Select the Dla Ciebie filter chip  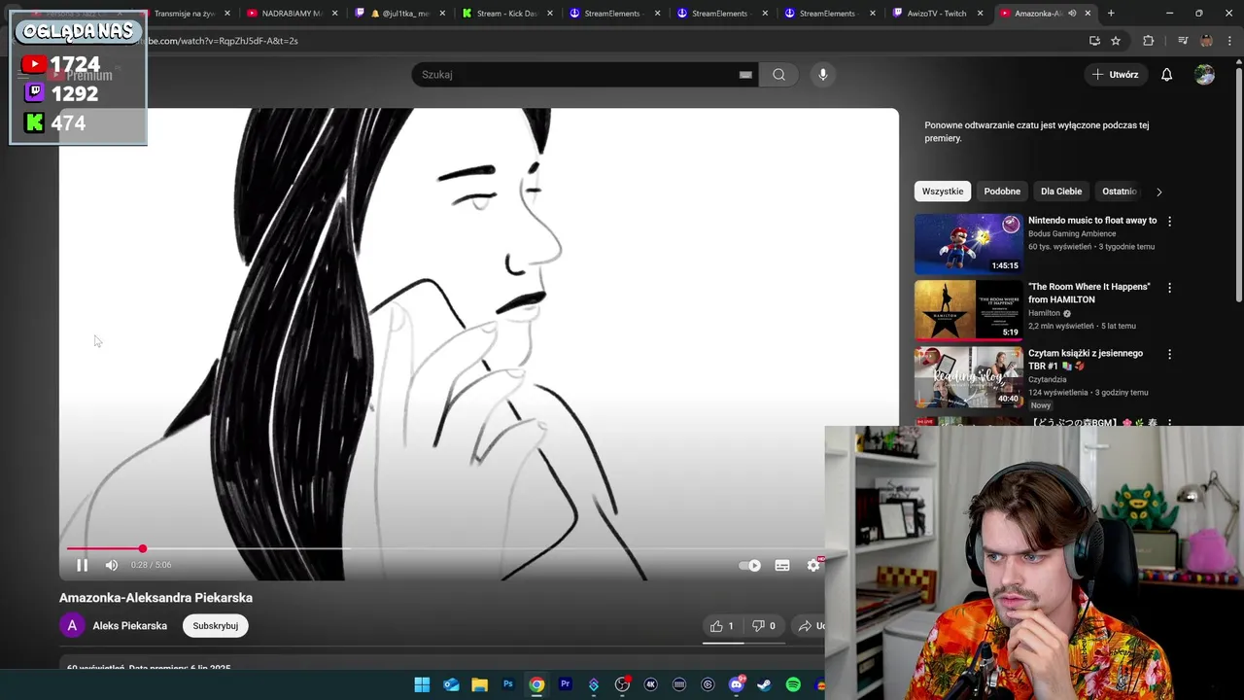coord(1061,192)
